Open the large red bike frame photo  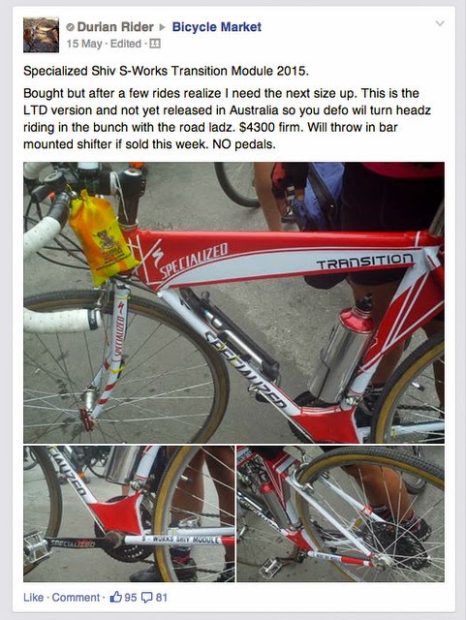tap(233, 302)
